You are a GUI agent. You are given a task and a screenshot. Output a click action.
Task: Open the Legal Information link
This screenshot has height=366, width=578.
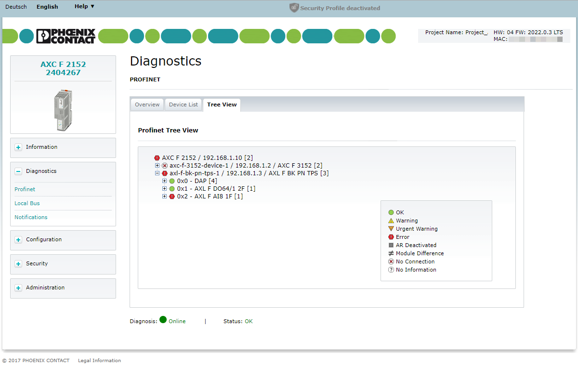point(99,360)
